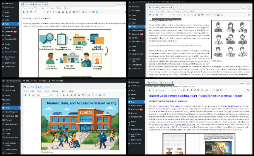
Task: Undo last change in Hire Qualified Staff editor
Action: (x=211, y=15)
